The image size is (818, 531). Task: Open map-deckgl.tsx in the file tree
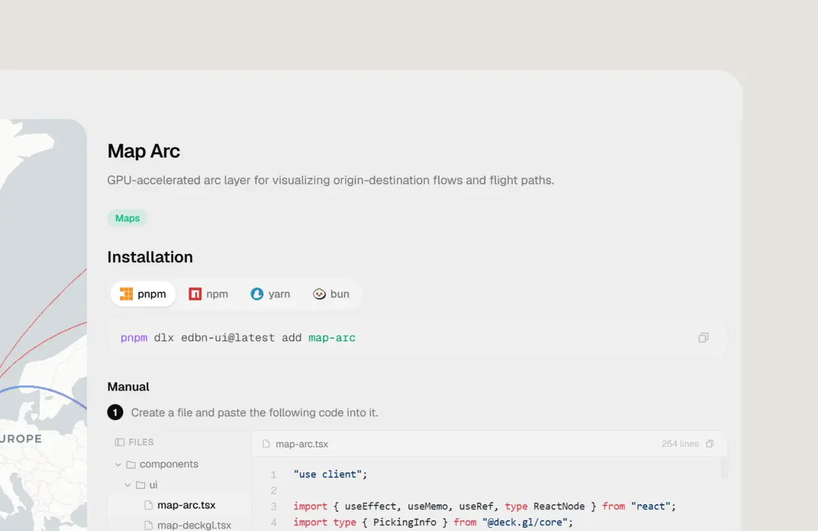click(x=194, y=525)
